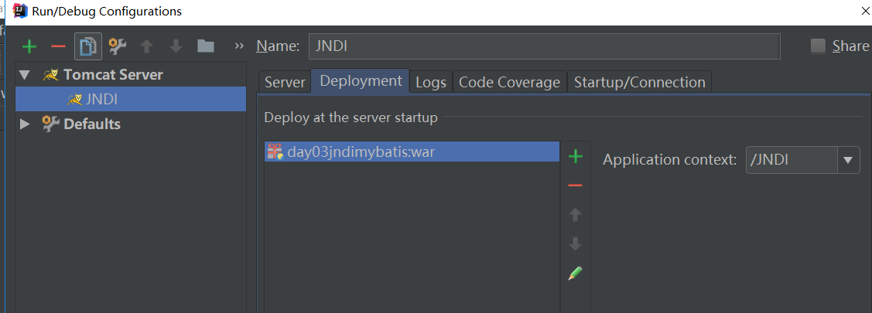Switch to the Code Coverage tab
Image resolution: width=872 pixels, height=313 pixels.
point(509,82)
